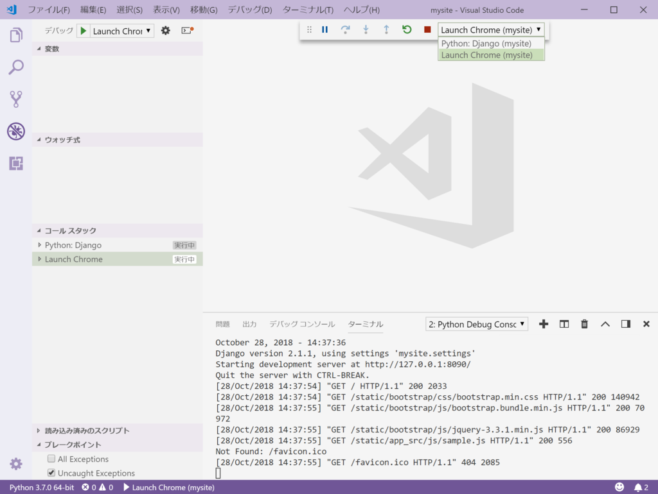Collapse the 変数 section
Screen dimensions: 658x494
118,49
